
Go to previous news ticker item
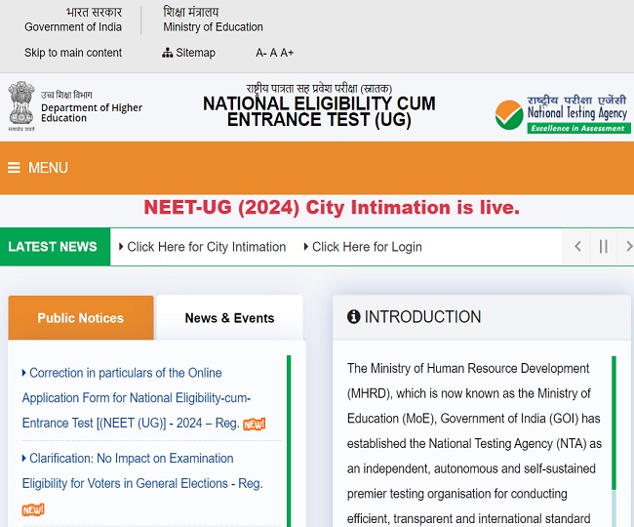click(577, 247)
